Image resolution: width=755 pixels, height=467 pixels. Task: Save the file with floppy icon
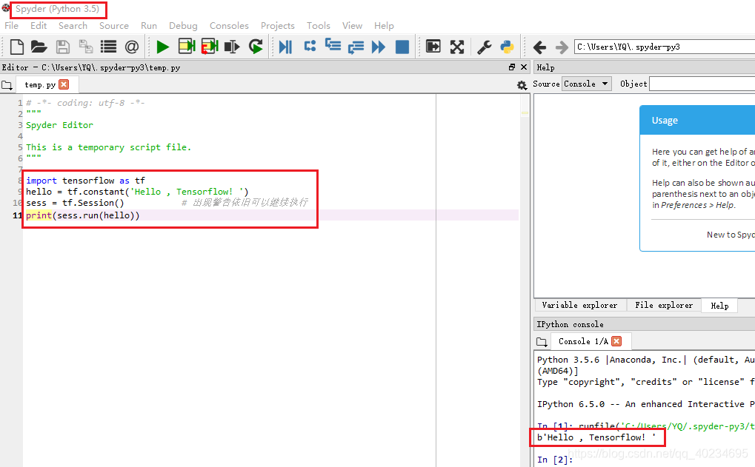(x=62, y=47)
